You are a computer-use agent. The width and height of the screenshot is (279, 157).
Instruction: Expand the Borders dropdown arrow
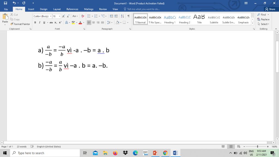click(128, 22)
